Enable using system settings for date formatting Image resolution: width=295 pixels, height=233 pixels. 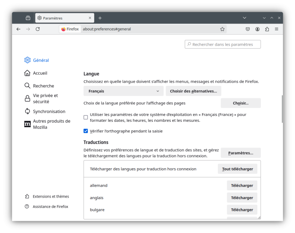(86, 117)
